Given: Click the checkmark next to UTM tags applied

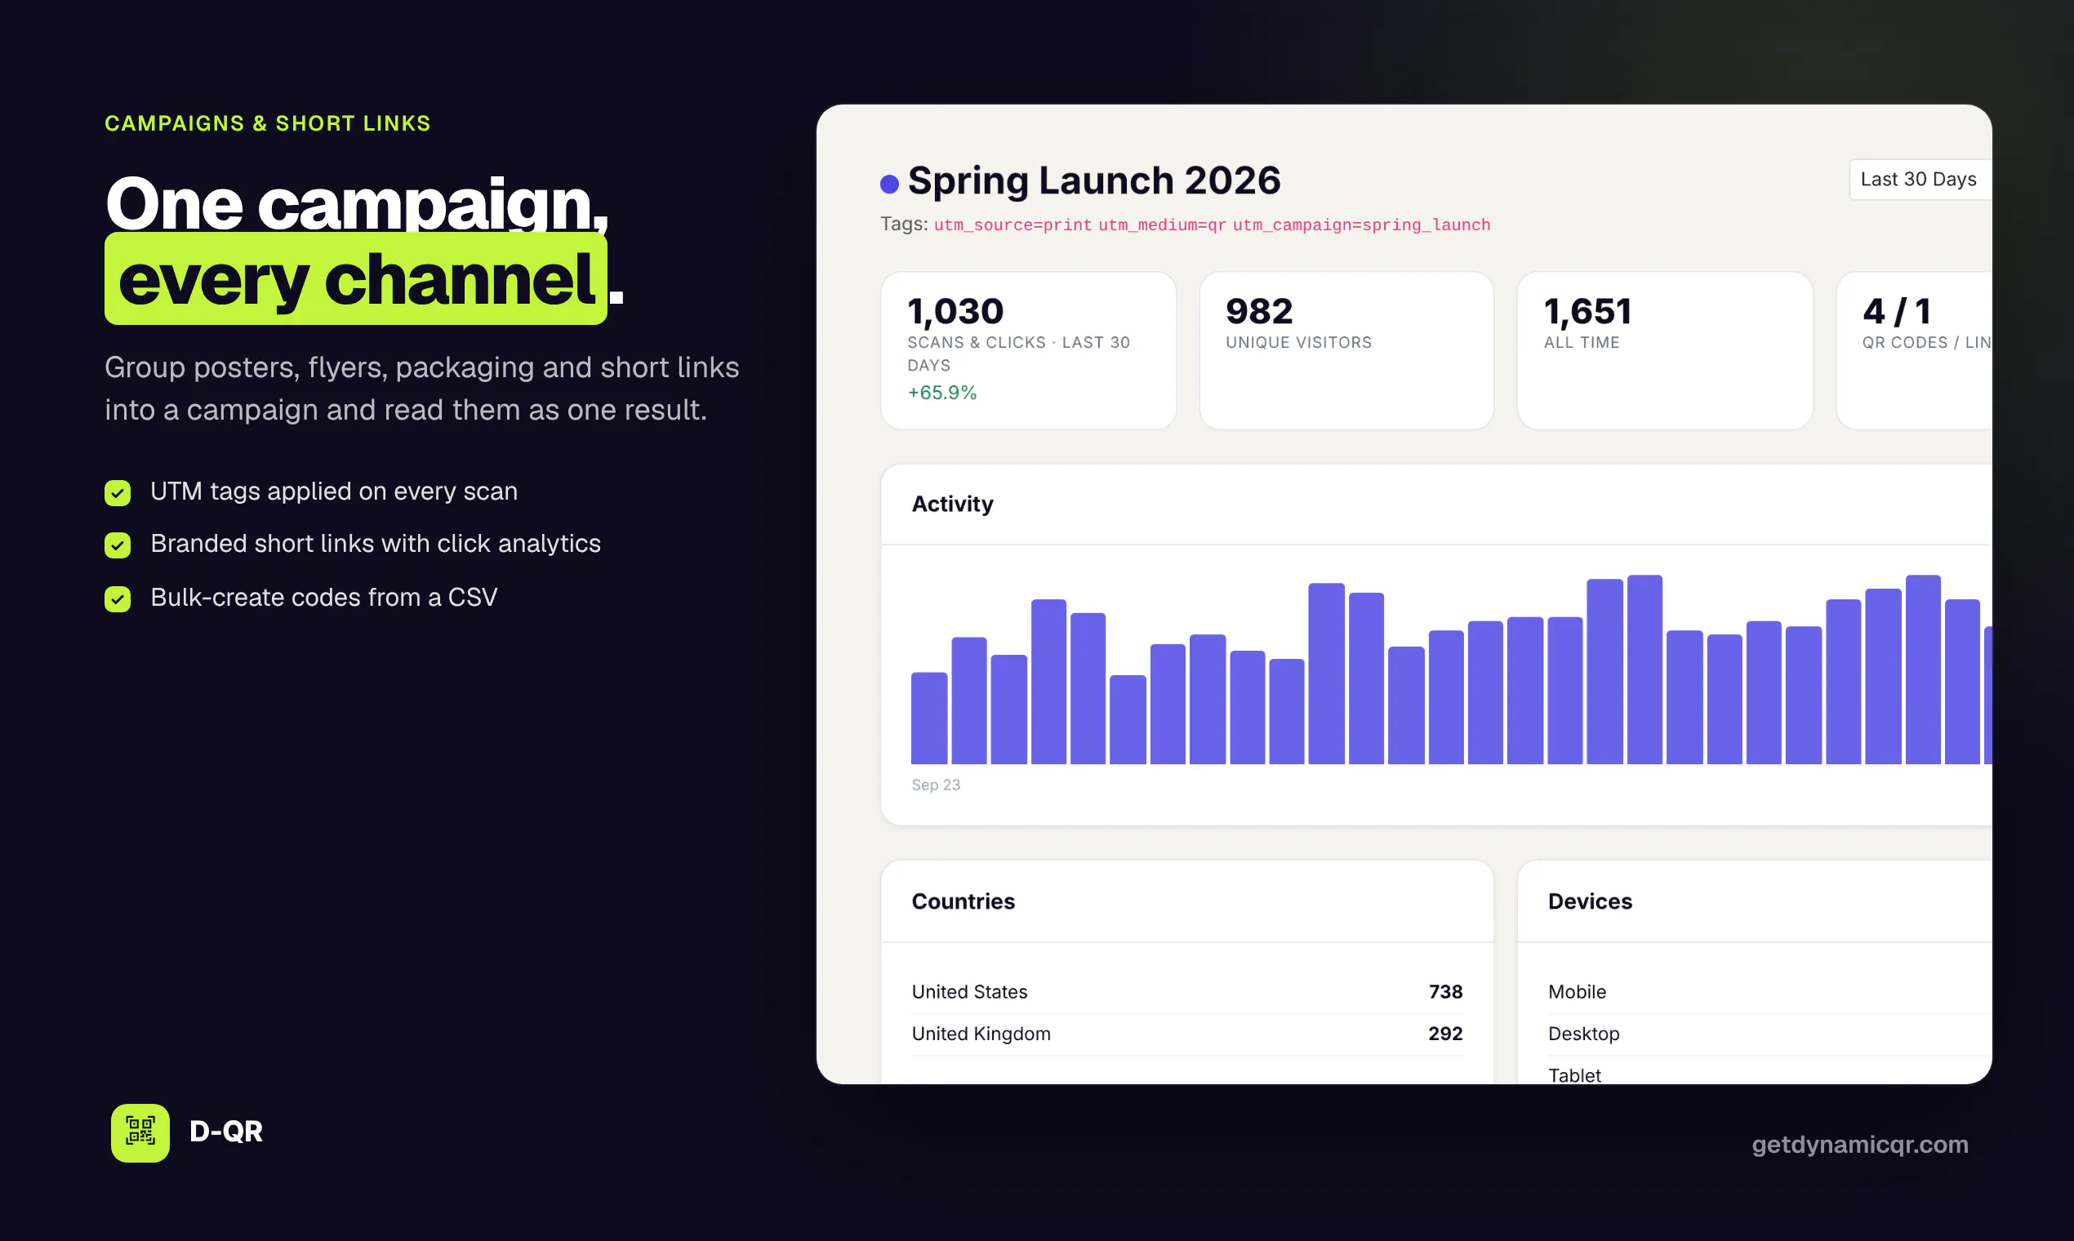Looking at the screenshot, I should click(x=117, y=492).
